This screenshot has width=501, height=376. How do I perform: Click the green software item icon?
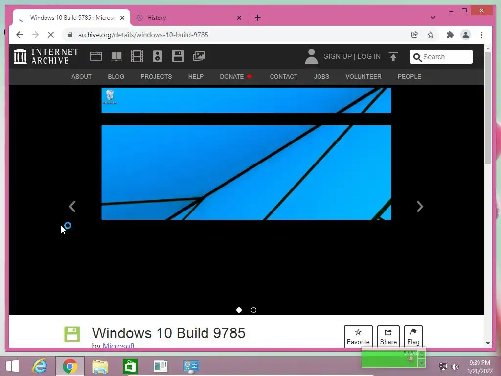click(72, 334)
